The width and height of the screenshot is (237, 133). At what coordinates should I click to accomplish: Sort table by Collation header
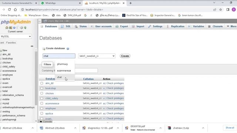coord(88,79)
